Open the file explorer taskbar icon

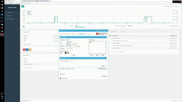point(2,25)
